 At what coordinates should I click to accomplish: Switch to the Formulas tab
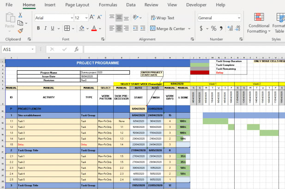point(108,5)
